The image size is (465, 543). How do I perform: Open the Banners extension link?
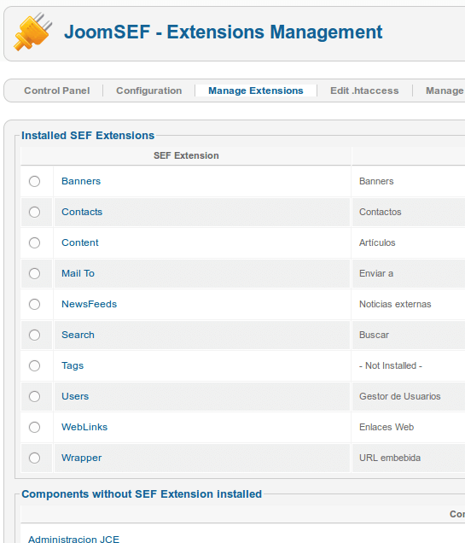coord(81,181)
